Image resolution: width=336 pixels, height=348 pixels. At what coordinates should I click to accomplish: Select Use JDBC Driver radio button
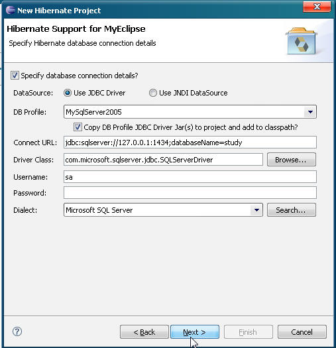[67, 93]
